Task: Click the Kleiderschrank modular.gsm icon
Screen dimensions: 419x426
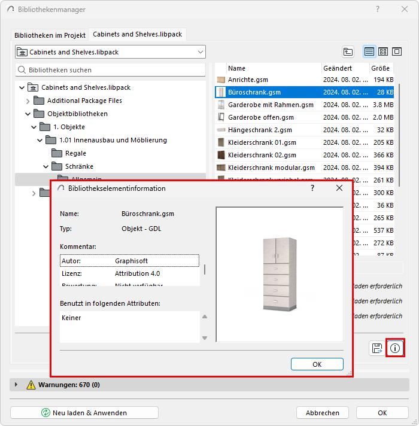Action: [221, 168]
